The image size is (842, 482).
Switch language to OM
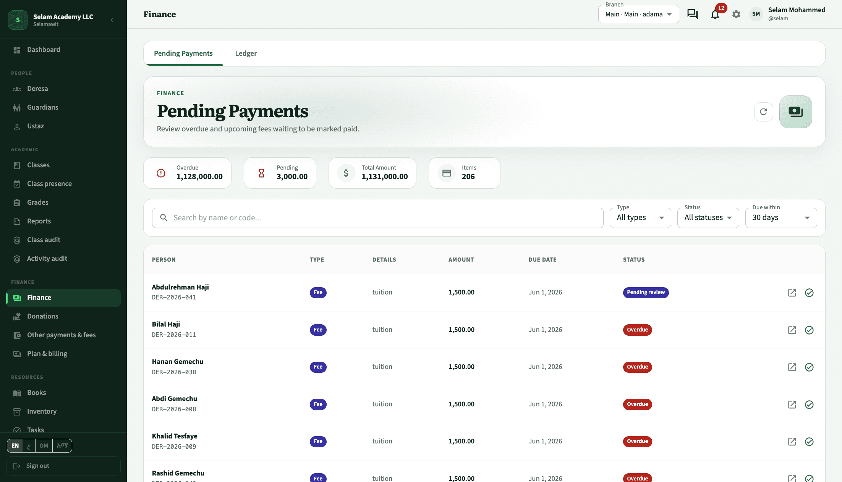coord(44,446)
